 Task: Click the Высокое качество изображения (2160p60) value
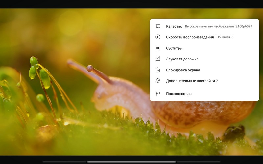[217, 26]
